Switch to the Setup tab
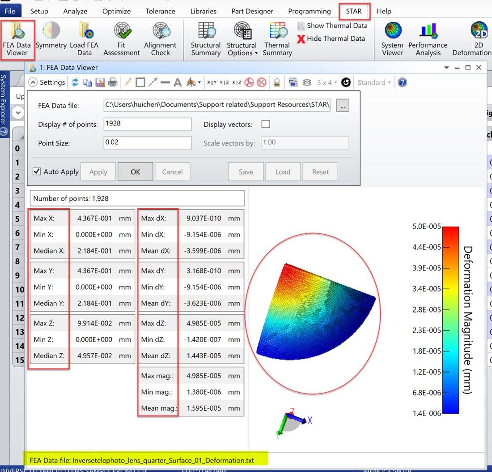 tap(39, 11)
